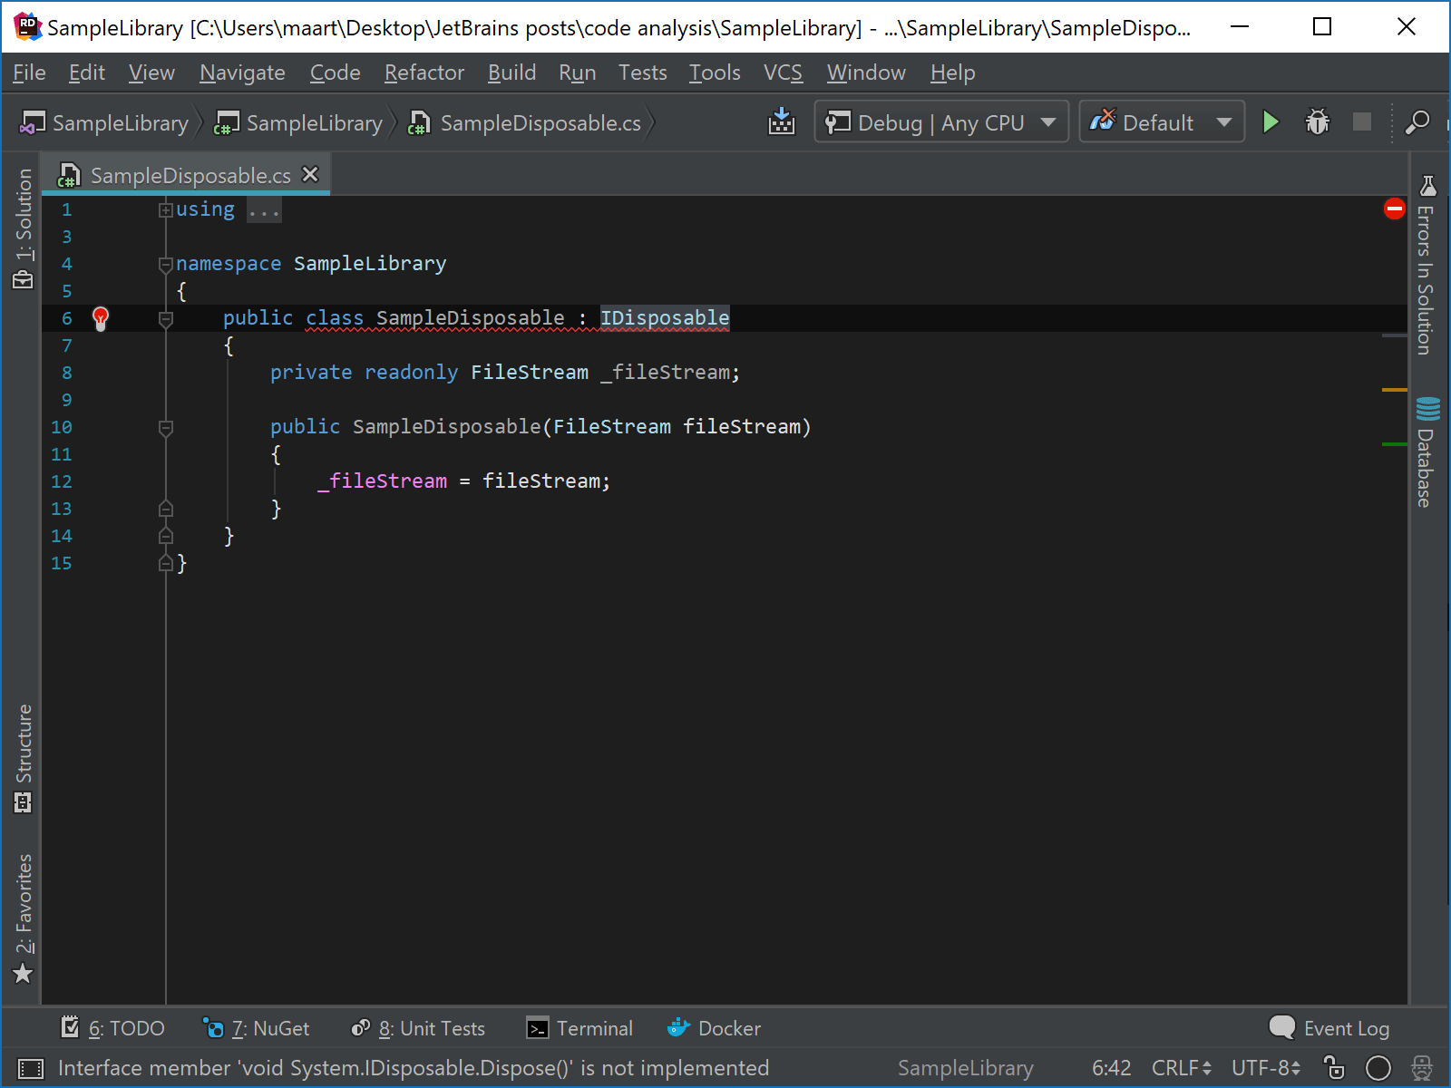Open the Unit Tests tool window
The height and width of the screenshot is (1088, 1451).
pos(418,1028)
